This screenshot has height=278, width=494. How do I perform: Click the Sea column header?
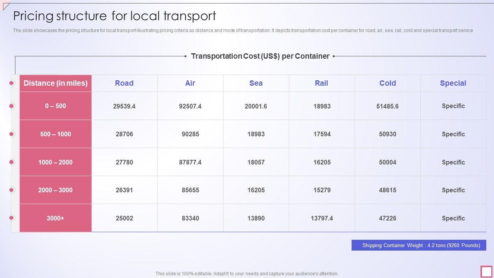coord(256,83)
